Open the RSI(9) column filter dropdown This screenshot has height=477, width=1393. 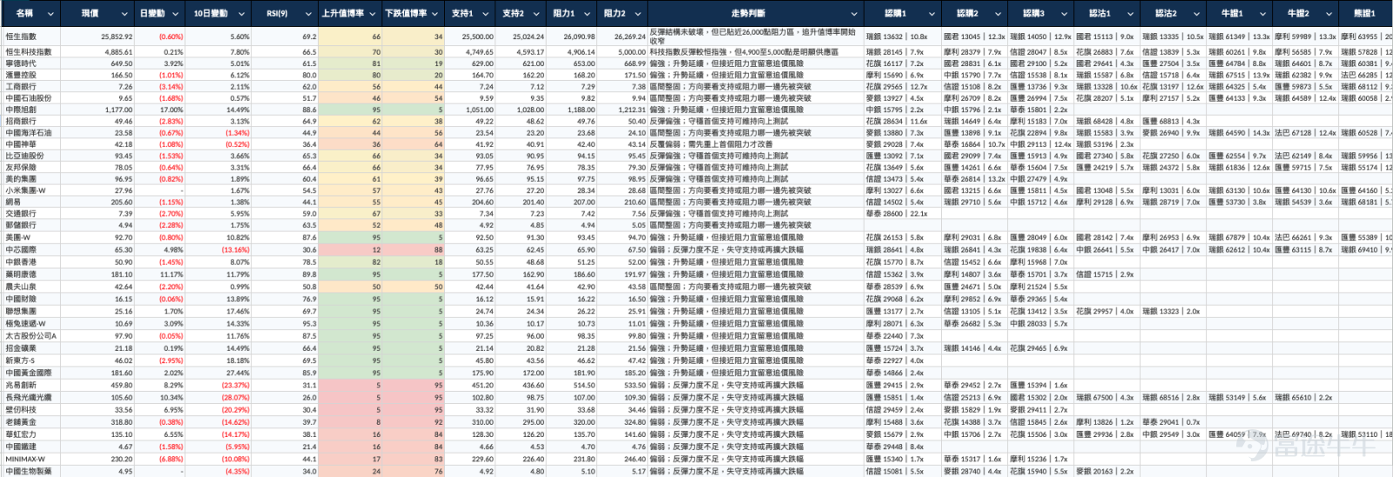307,14
